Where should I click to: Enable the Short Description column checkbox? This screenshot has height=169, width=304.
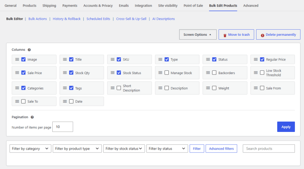119,88
